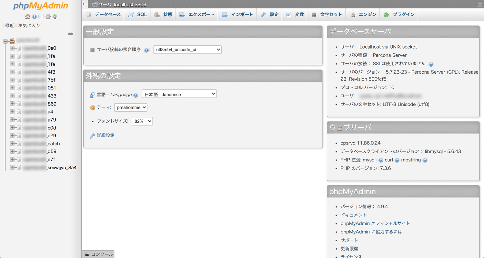Open the エンジン tab
Screen dimensions: 484x258
[x=363, y=15]
